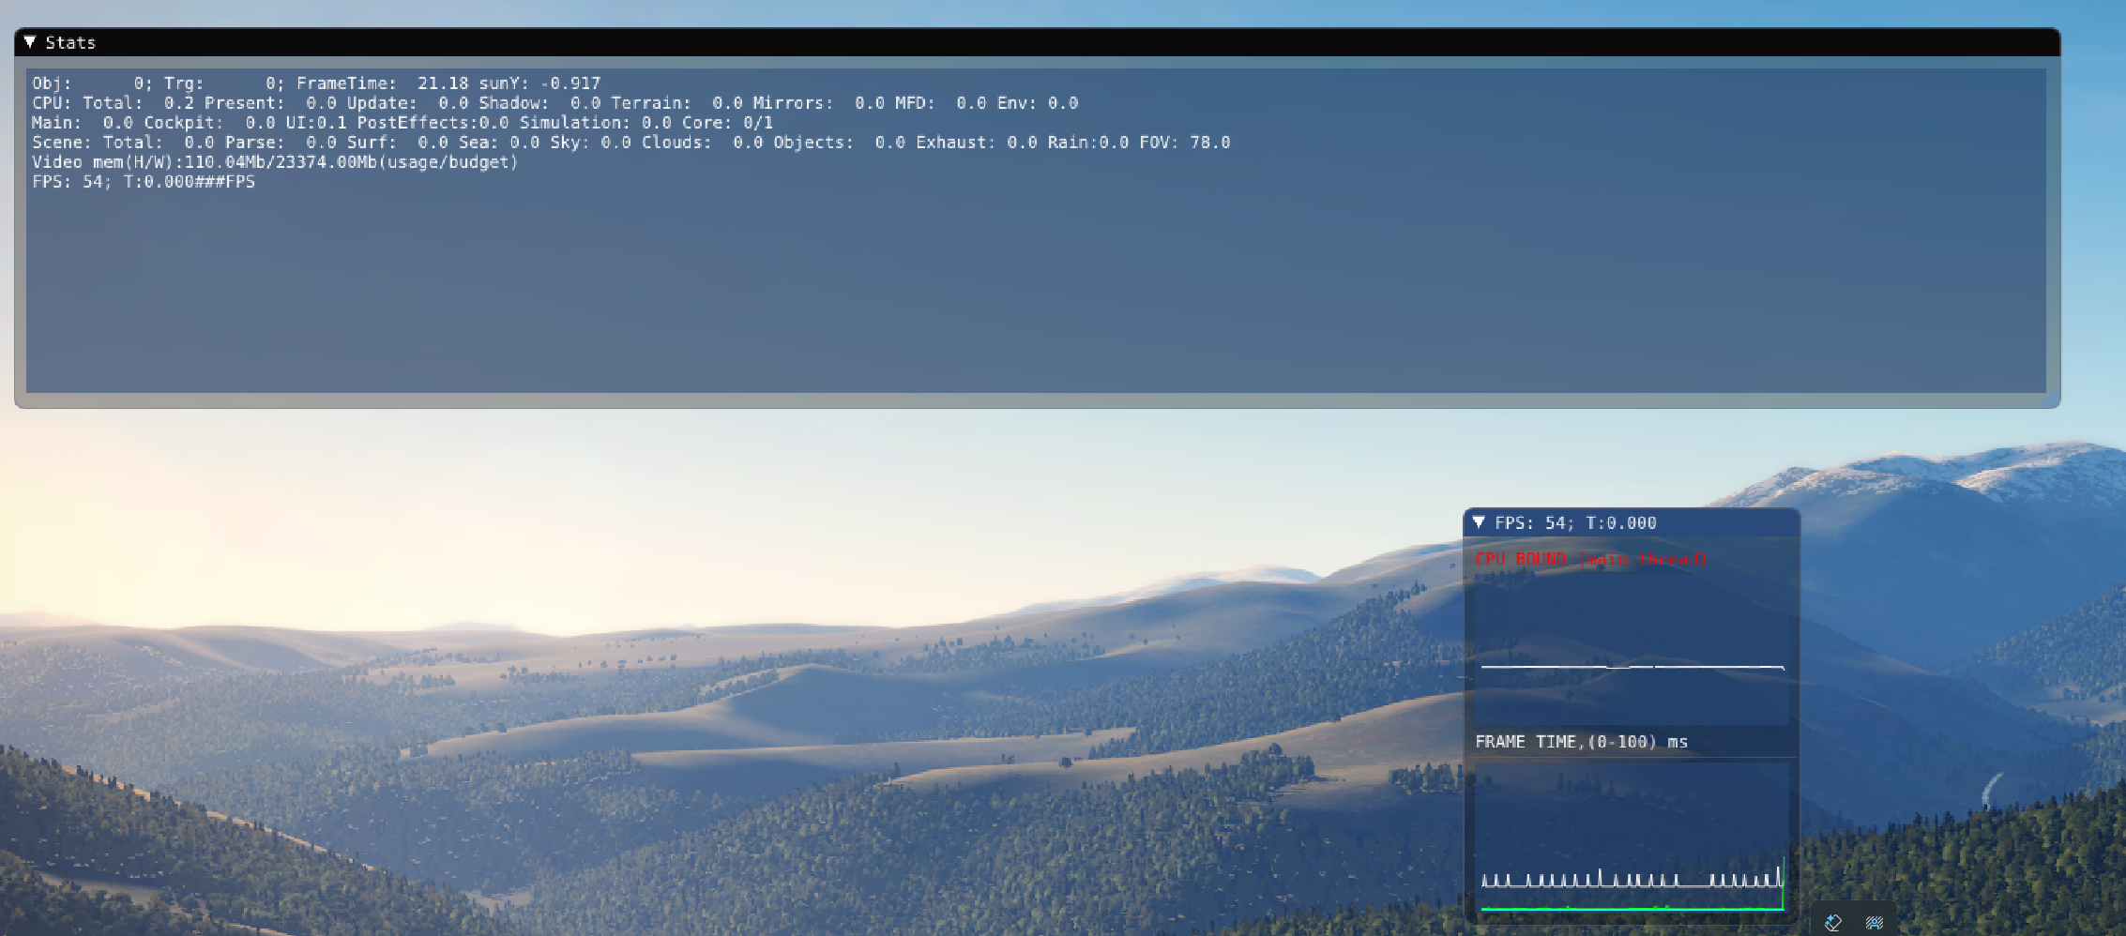This screenshot has width=2126, height=936.
Task: Click the 'FOV: 78.0' value
Action: tap(1185, 143)
